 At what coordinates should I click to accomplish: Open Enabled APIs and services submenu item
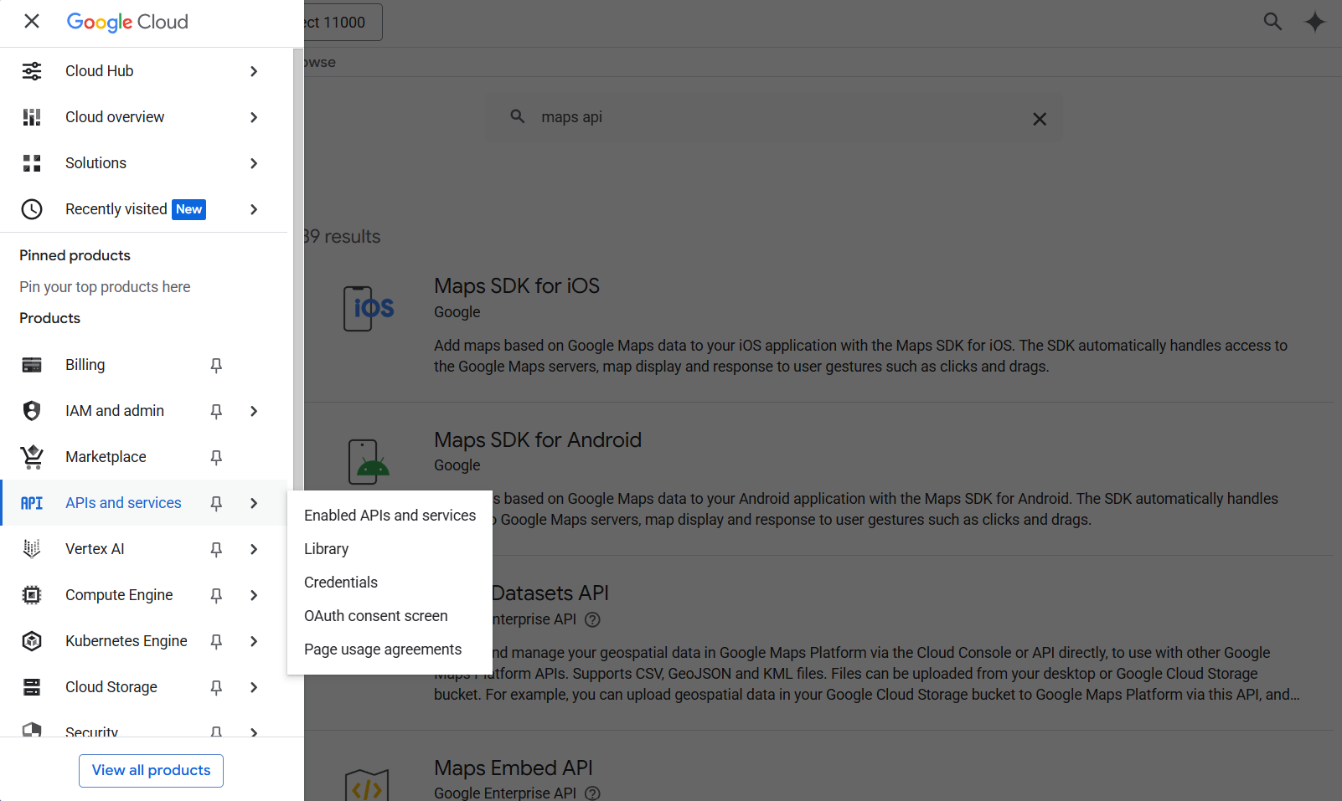390,516
